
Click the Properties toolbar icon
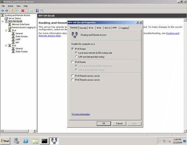(x=27, y=11)
